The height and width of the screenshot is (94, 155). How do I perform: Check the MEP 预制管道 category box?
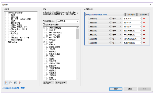(47, 28)
